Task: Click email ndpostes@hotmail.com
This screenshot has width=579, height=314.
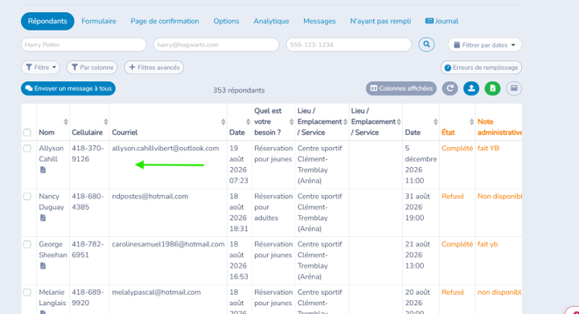Action: [x=150, y=197]
